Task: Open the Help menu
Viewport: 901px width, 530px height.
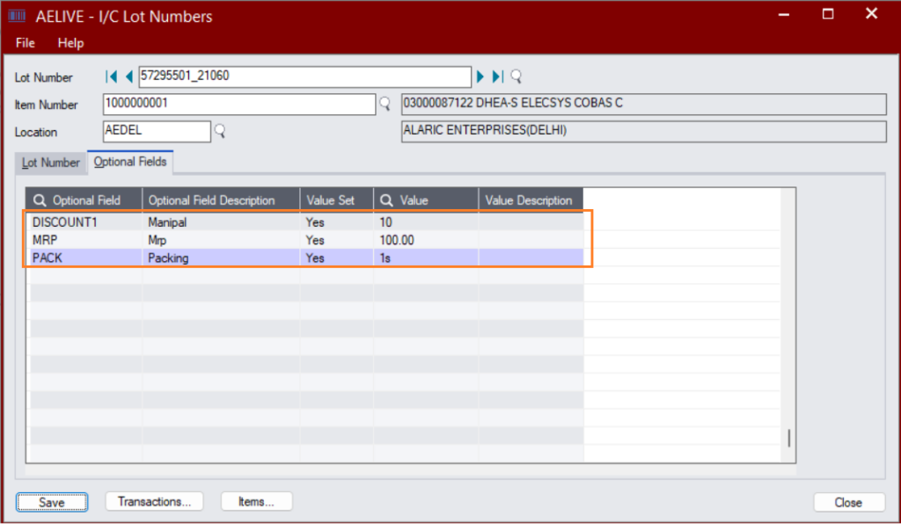Action: pos(70,43)
